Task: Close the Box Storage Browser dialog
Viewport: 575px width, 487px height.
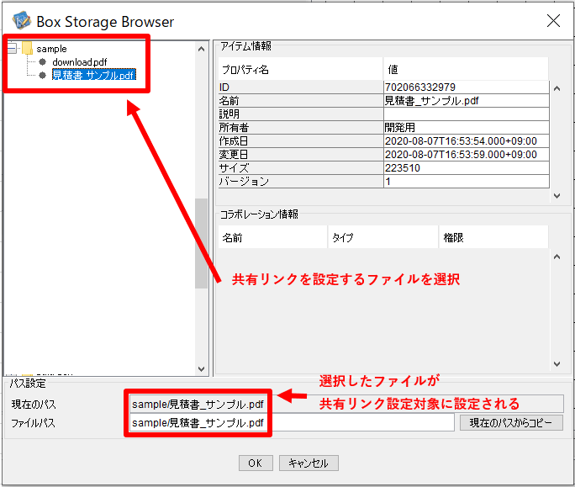Action: (553, 21)
